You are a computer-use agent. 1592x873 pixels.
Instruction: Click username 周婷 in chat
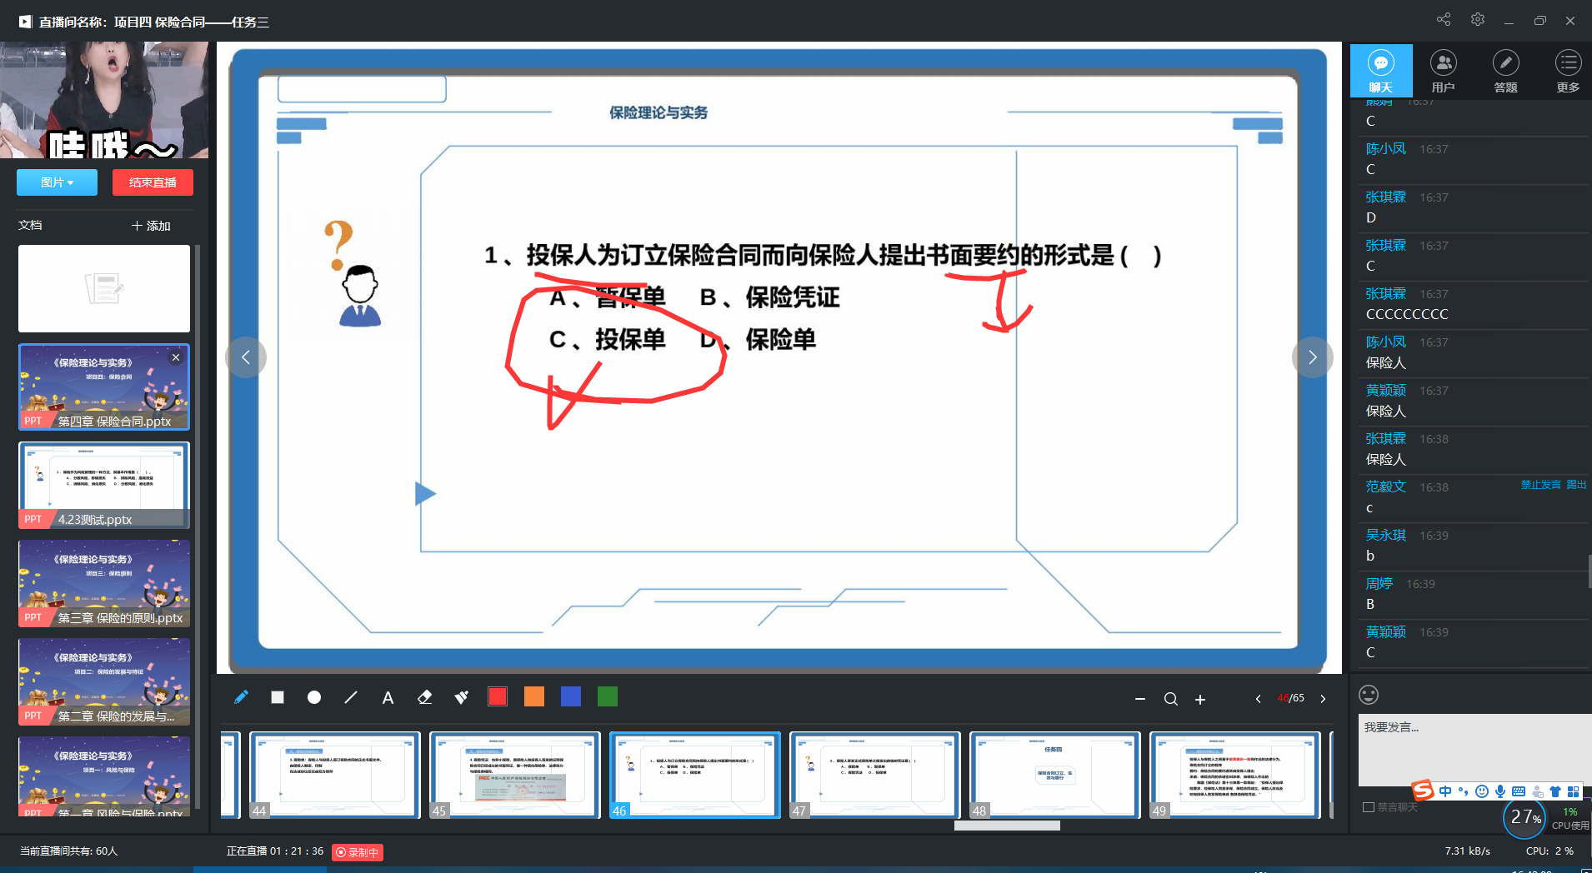point(1379,584)
